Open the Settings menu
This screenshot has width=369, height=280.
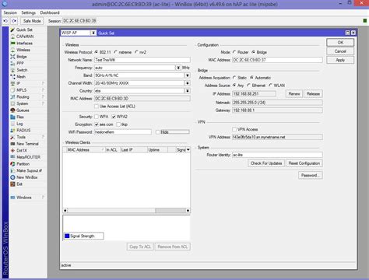29,12
